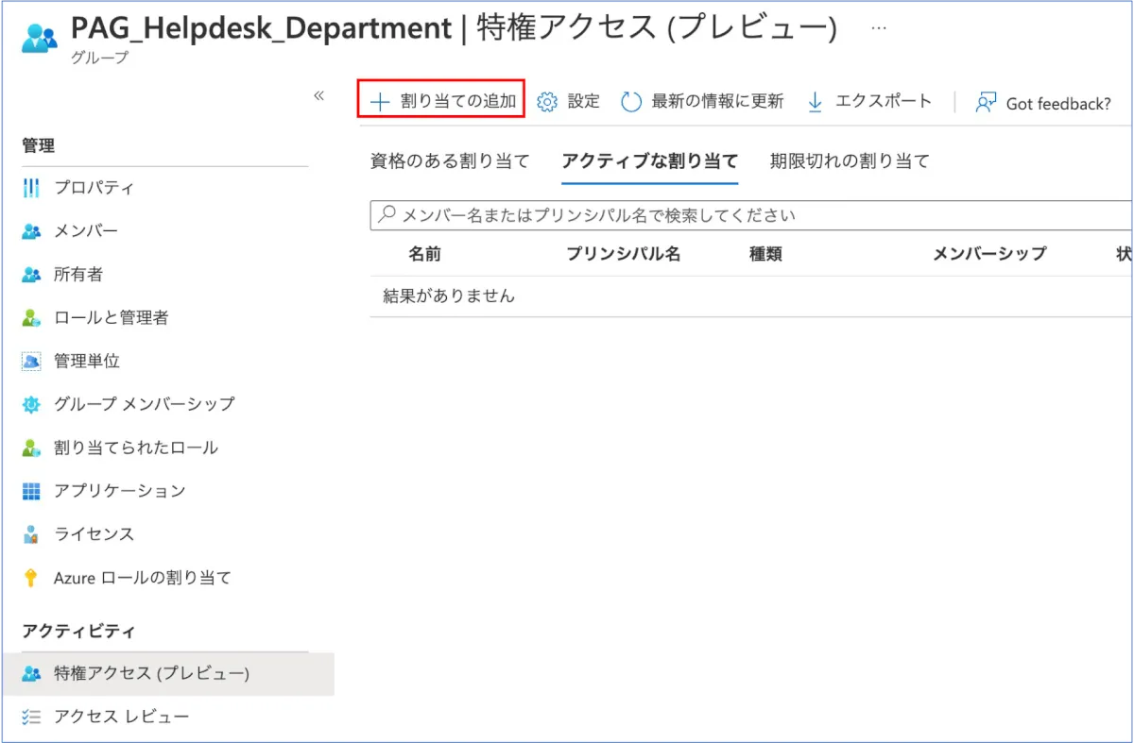Click the download arrow icon for エクスポート
Screen dimensions: 1134x743
tap(816, 102)
